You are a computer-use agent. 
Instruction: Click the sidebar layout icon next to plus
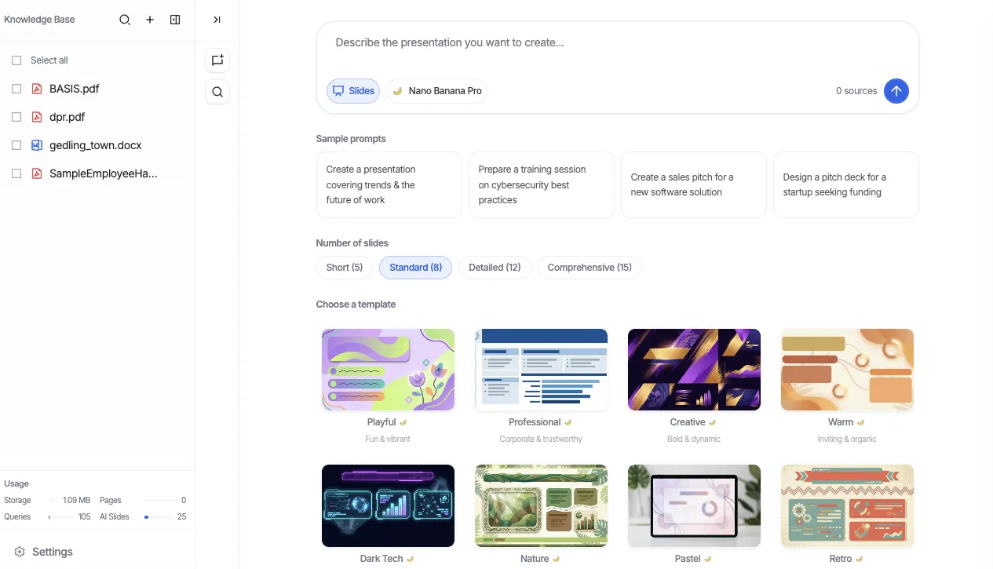pos(175,20)
